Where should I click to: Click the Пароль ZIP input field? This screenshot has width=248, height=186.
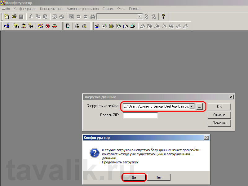coord(140,115)
